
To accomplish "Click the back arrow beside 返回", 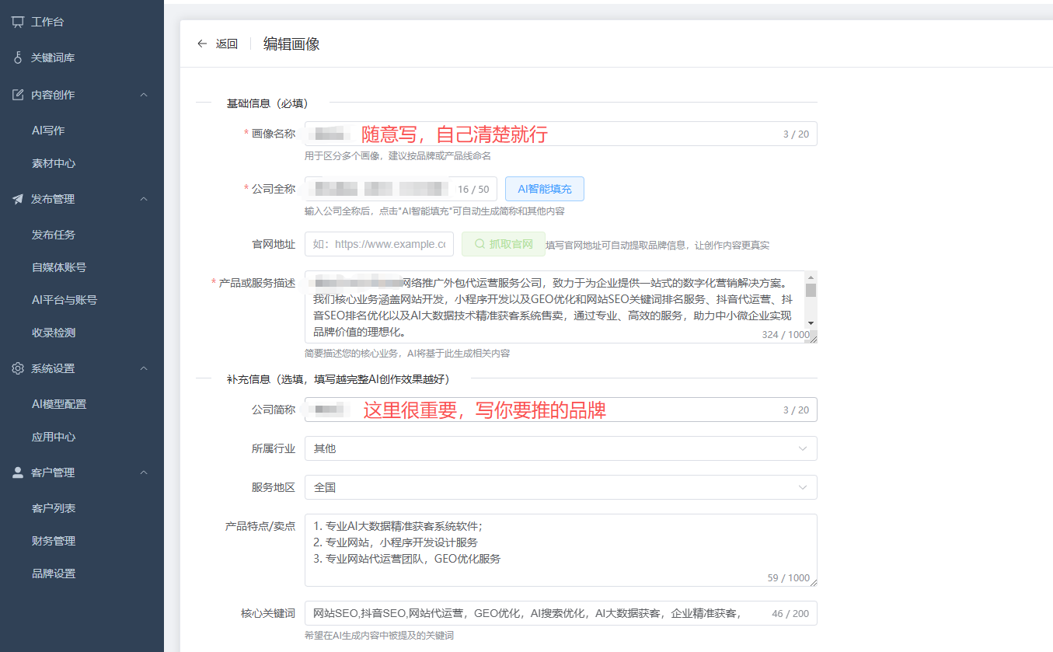I will (201, 44).
